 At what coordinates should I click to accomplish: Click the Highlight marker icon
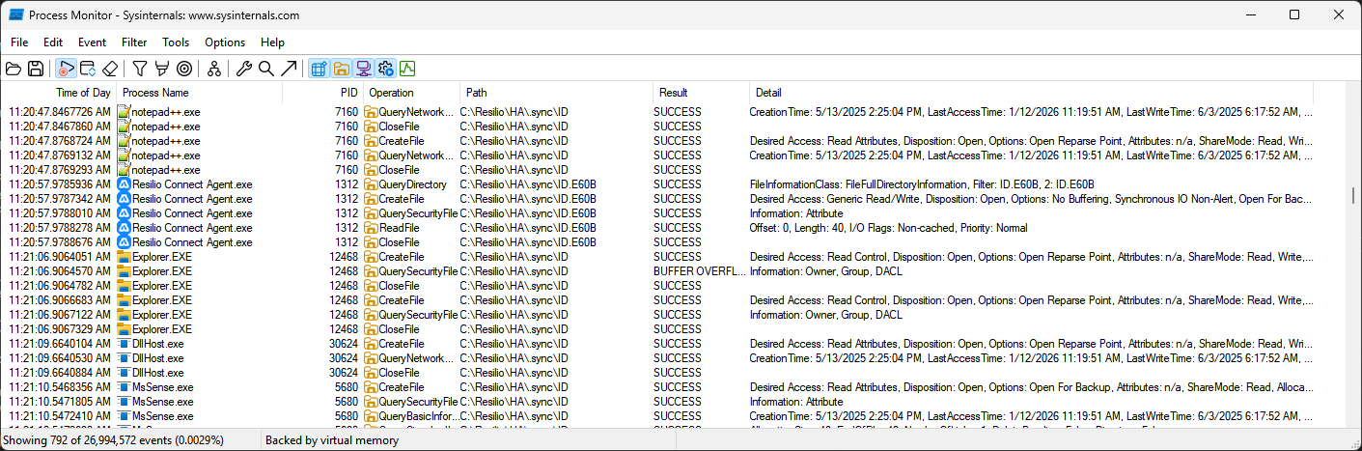click(162, 69)
